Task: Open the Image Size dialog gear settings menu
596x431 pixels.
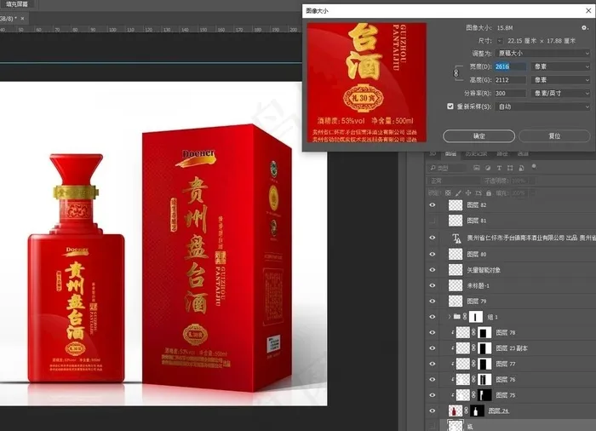Action: coord(585,28)
